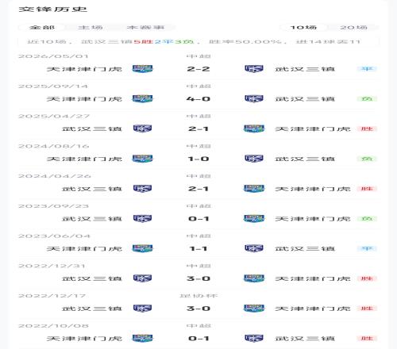This screenshot has width=397, height=349.
Task: Click the 负 result badge for 2025/09/14
Action: (x=367, y=99)
